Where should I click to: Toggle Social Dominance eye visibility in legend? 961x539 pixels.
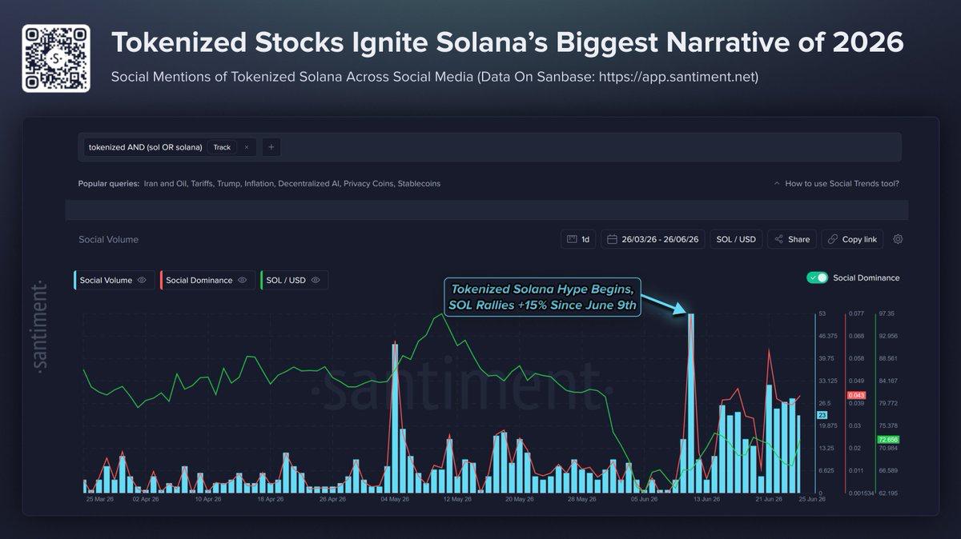[x=242, y=280]
